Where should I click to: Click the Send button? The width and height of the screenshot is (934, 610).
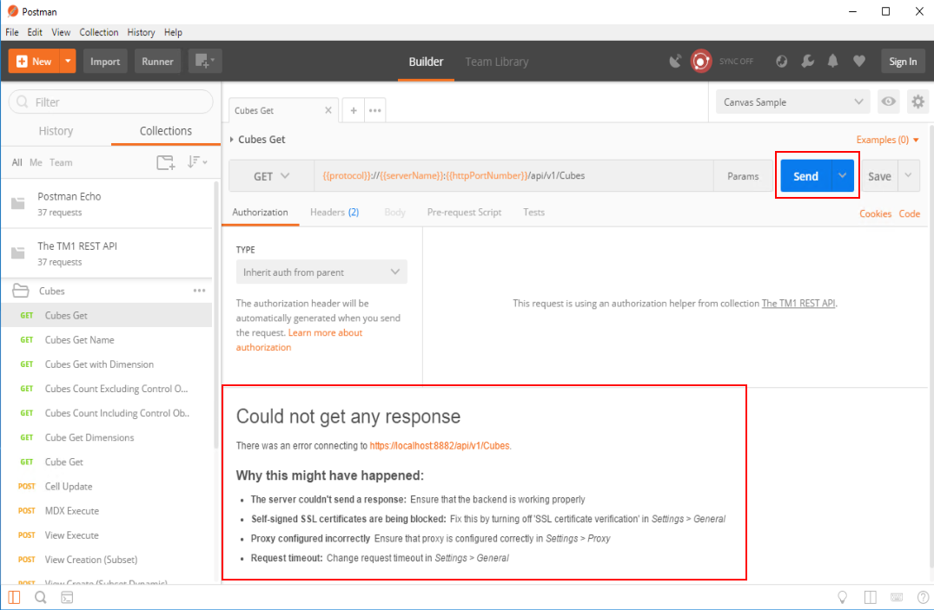point(805,176)
